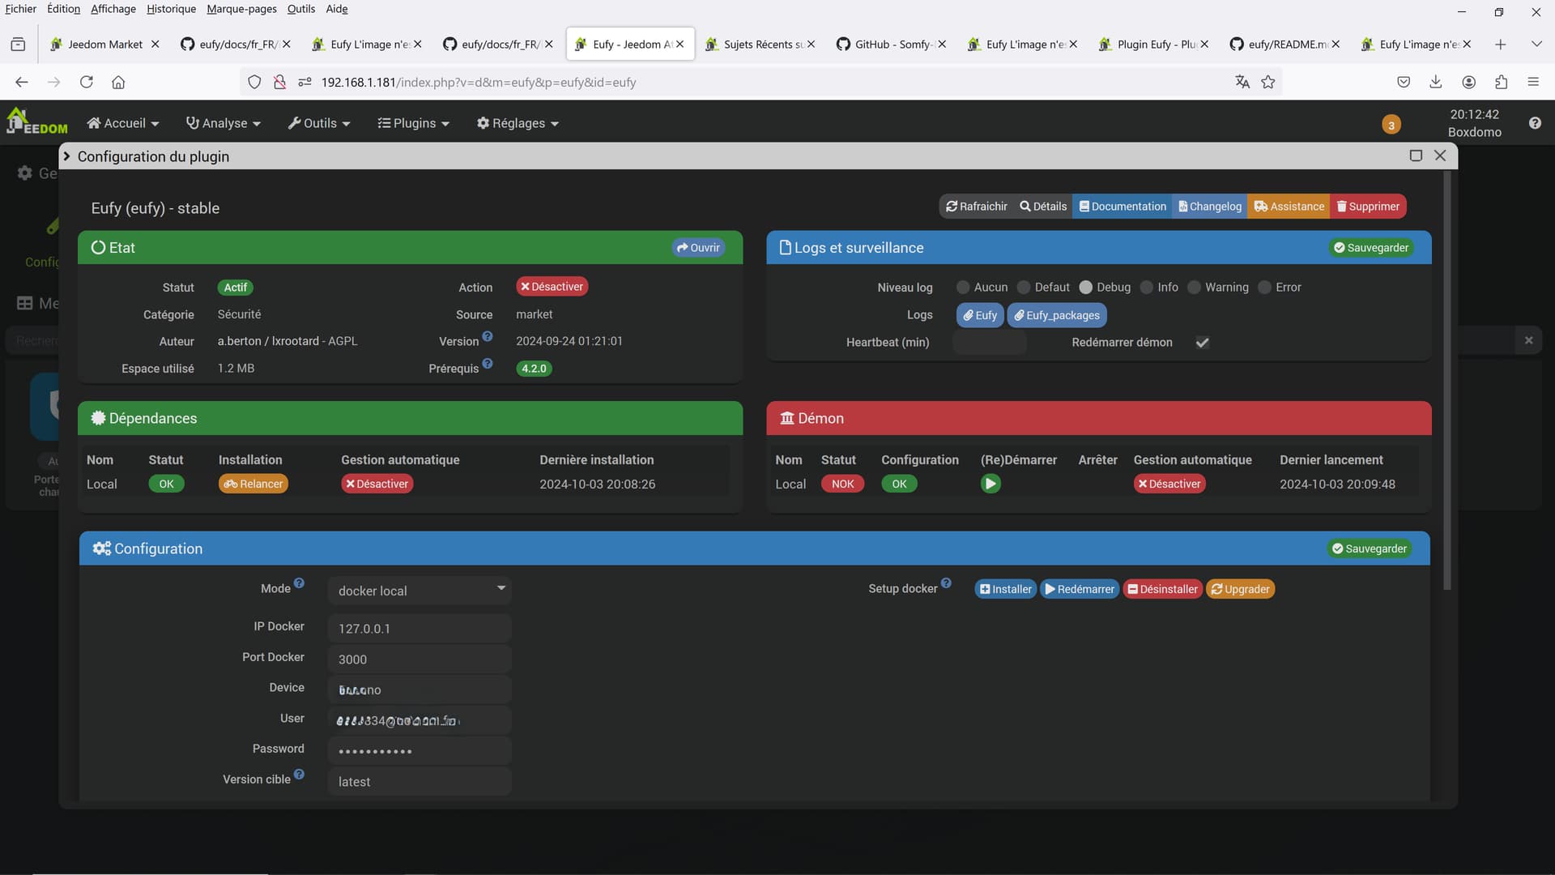The height and width of the screenshot is (875, 1555).
Task: Click the Désactiver plugin action button
Action: [x=552, y=287]
